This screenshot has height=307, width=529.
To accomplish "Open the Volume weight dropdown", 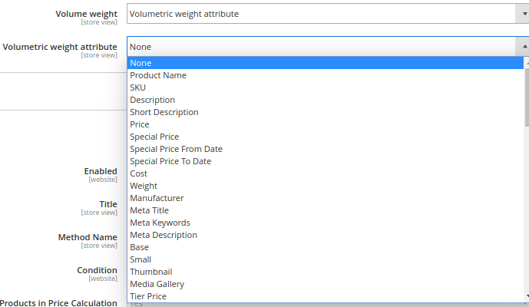I will (x=326, y=14).
